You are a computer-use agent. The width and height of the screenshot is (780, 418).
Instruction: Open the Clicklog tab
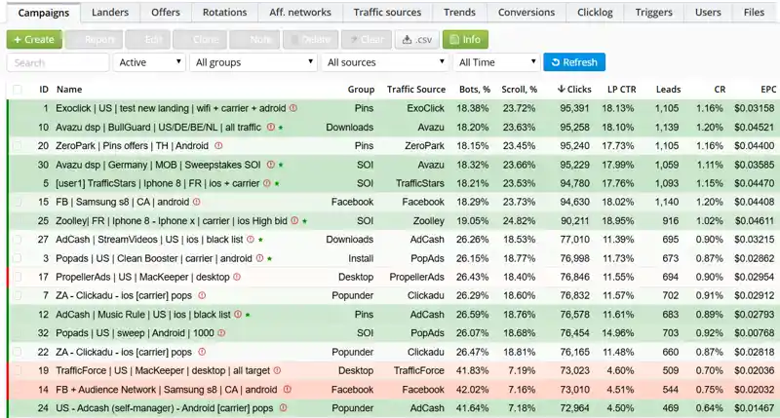click(595, 12)
